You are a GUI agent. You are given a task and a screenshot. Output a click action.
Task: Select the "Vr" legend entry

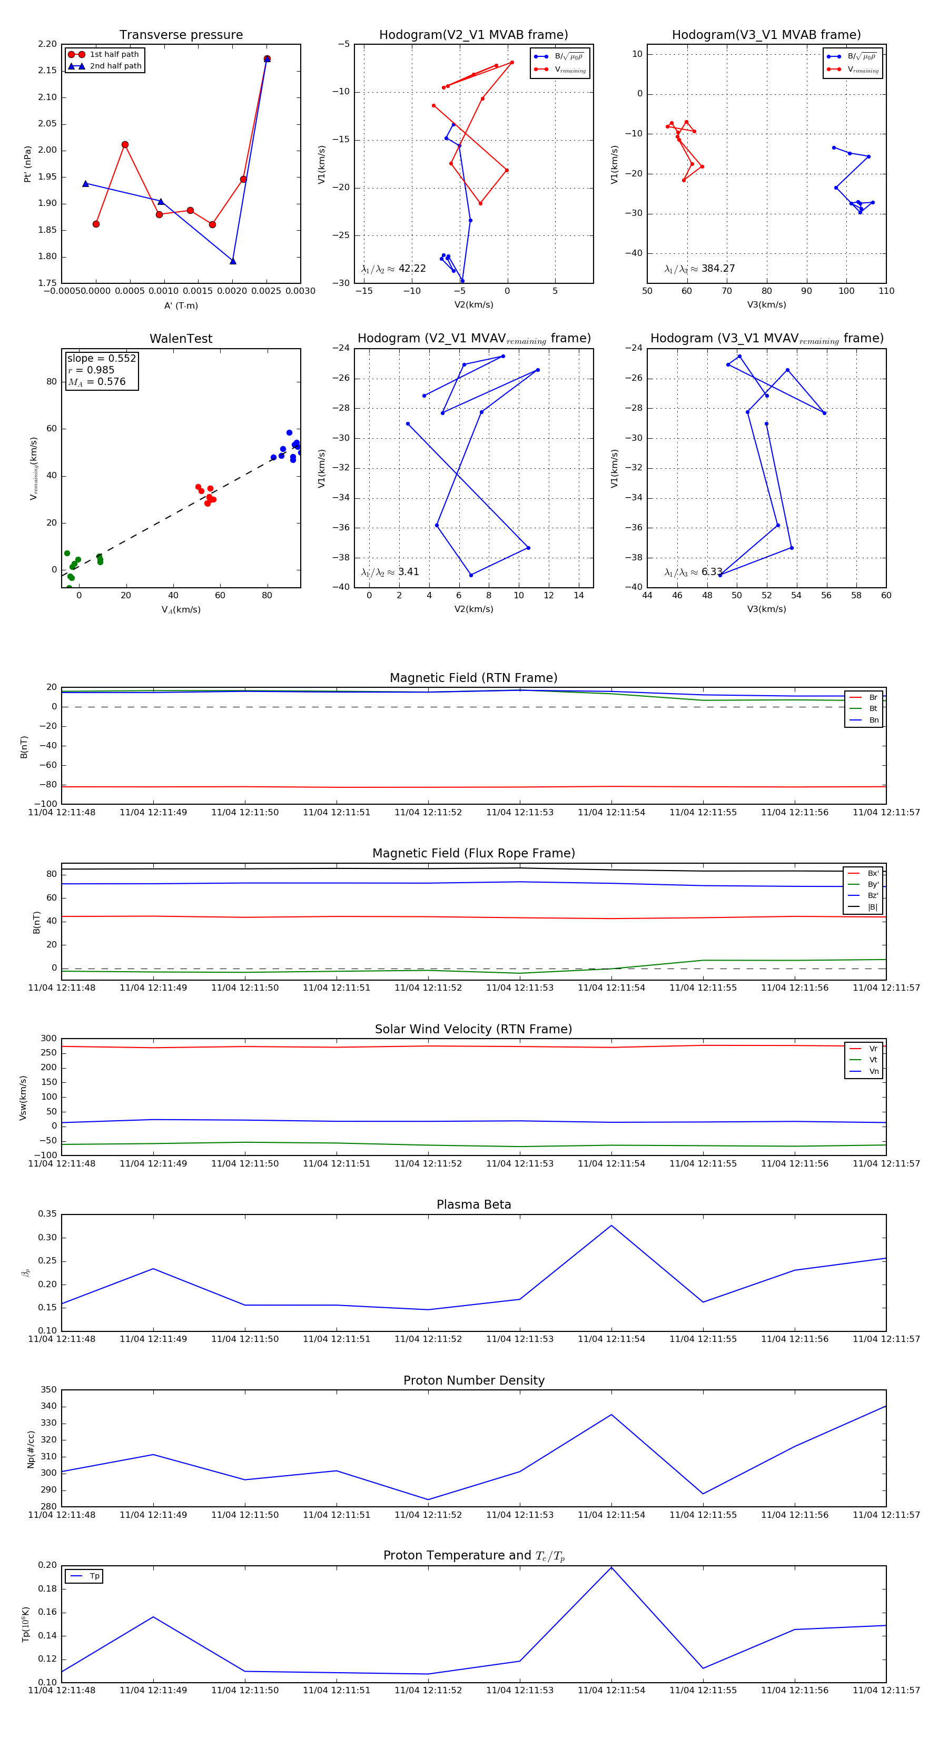864,1049
